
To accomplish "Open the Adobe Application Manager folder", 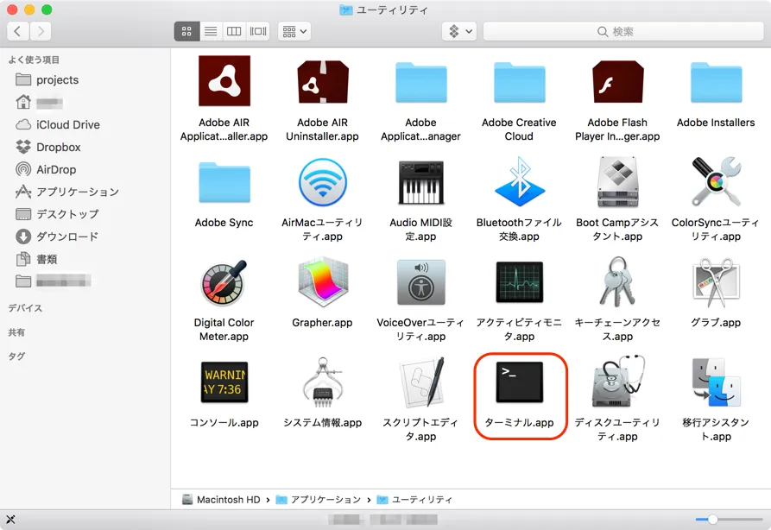I will [421, 82].
